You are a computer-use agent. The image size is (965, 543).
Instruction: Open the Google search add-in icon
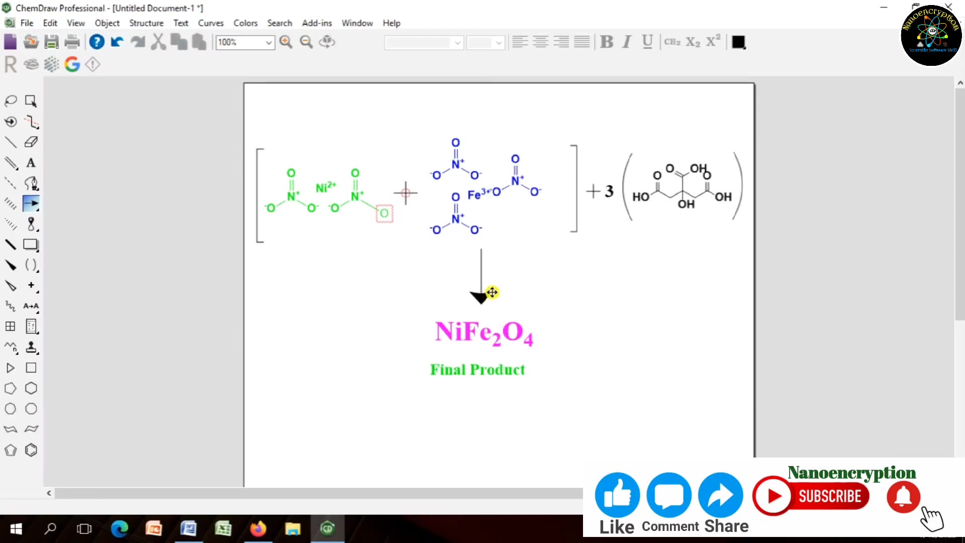point(72,64)
